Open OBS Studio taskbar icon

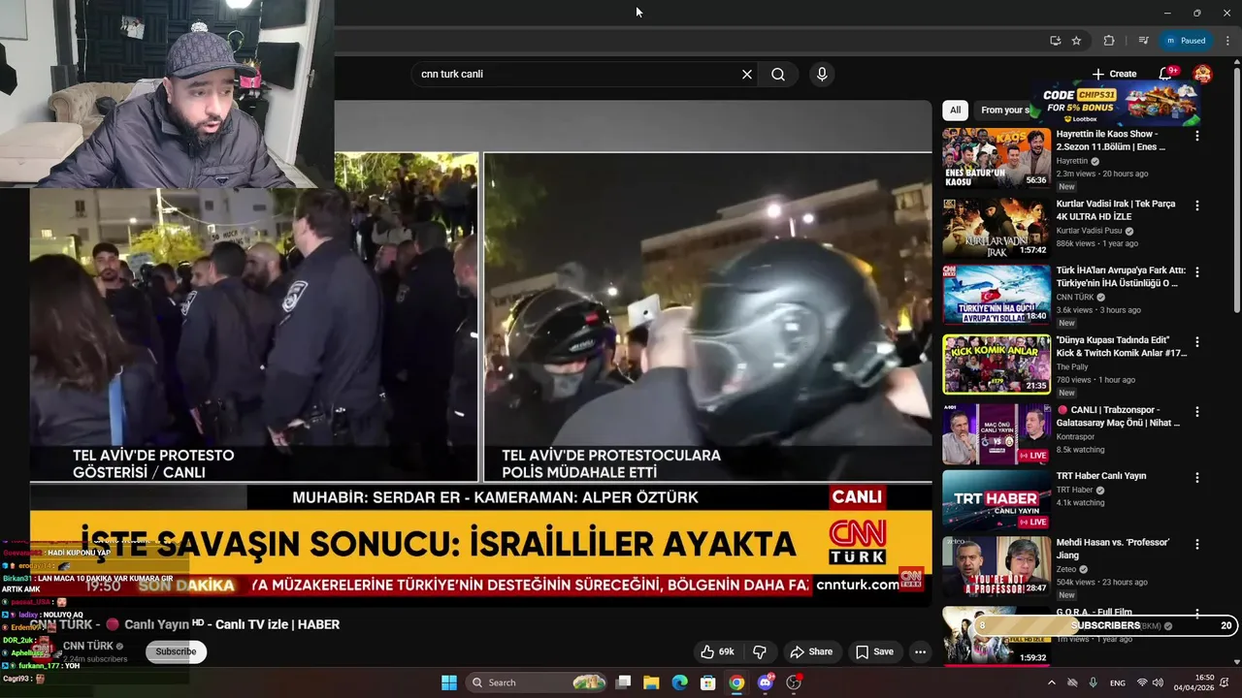point(794,682)
